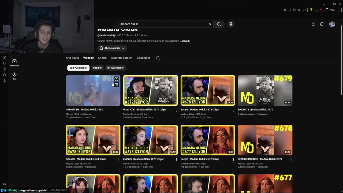The height and width of the screenshot is (193, 343).
Task: Open title Eldorina | Madara Olduk #678 İzliyor
Action: click(143, 159)
